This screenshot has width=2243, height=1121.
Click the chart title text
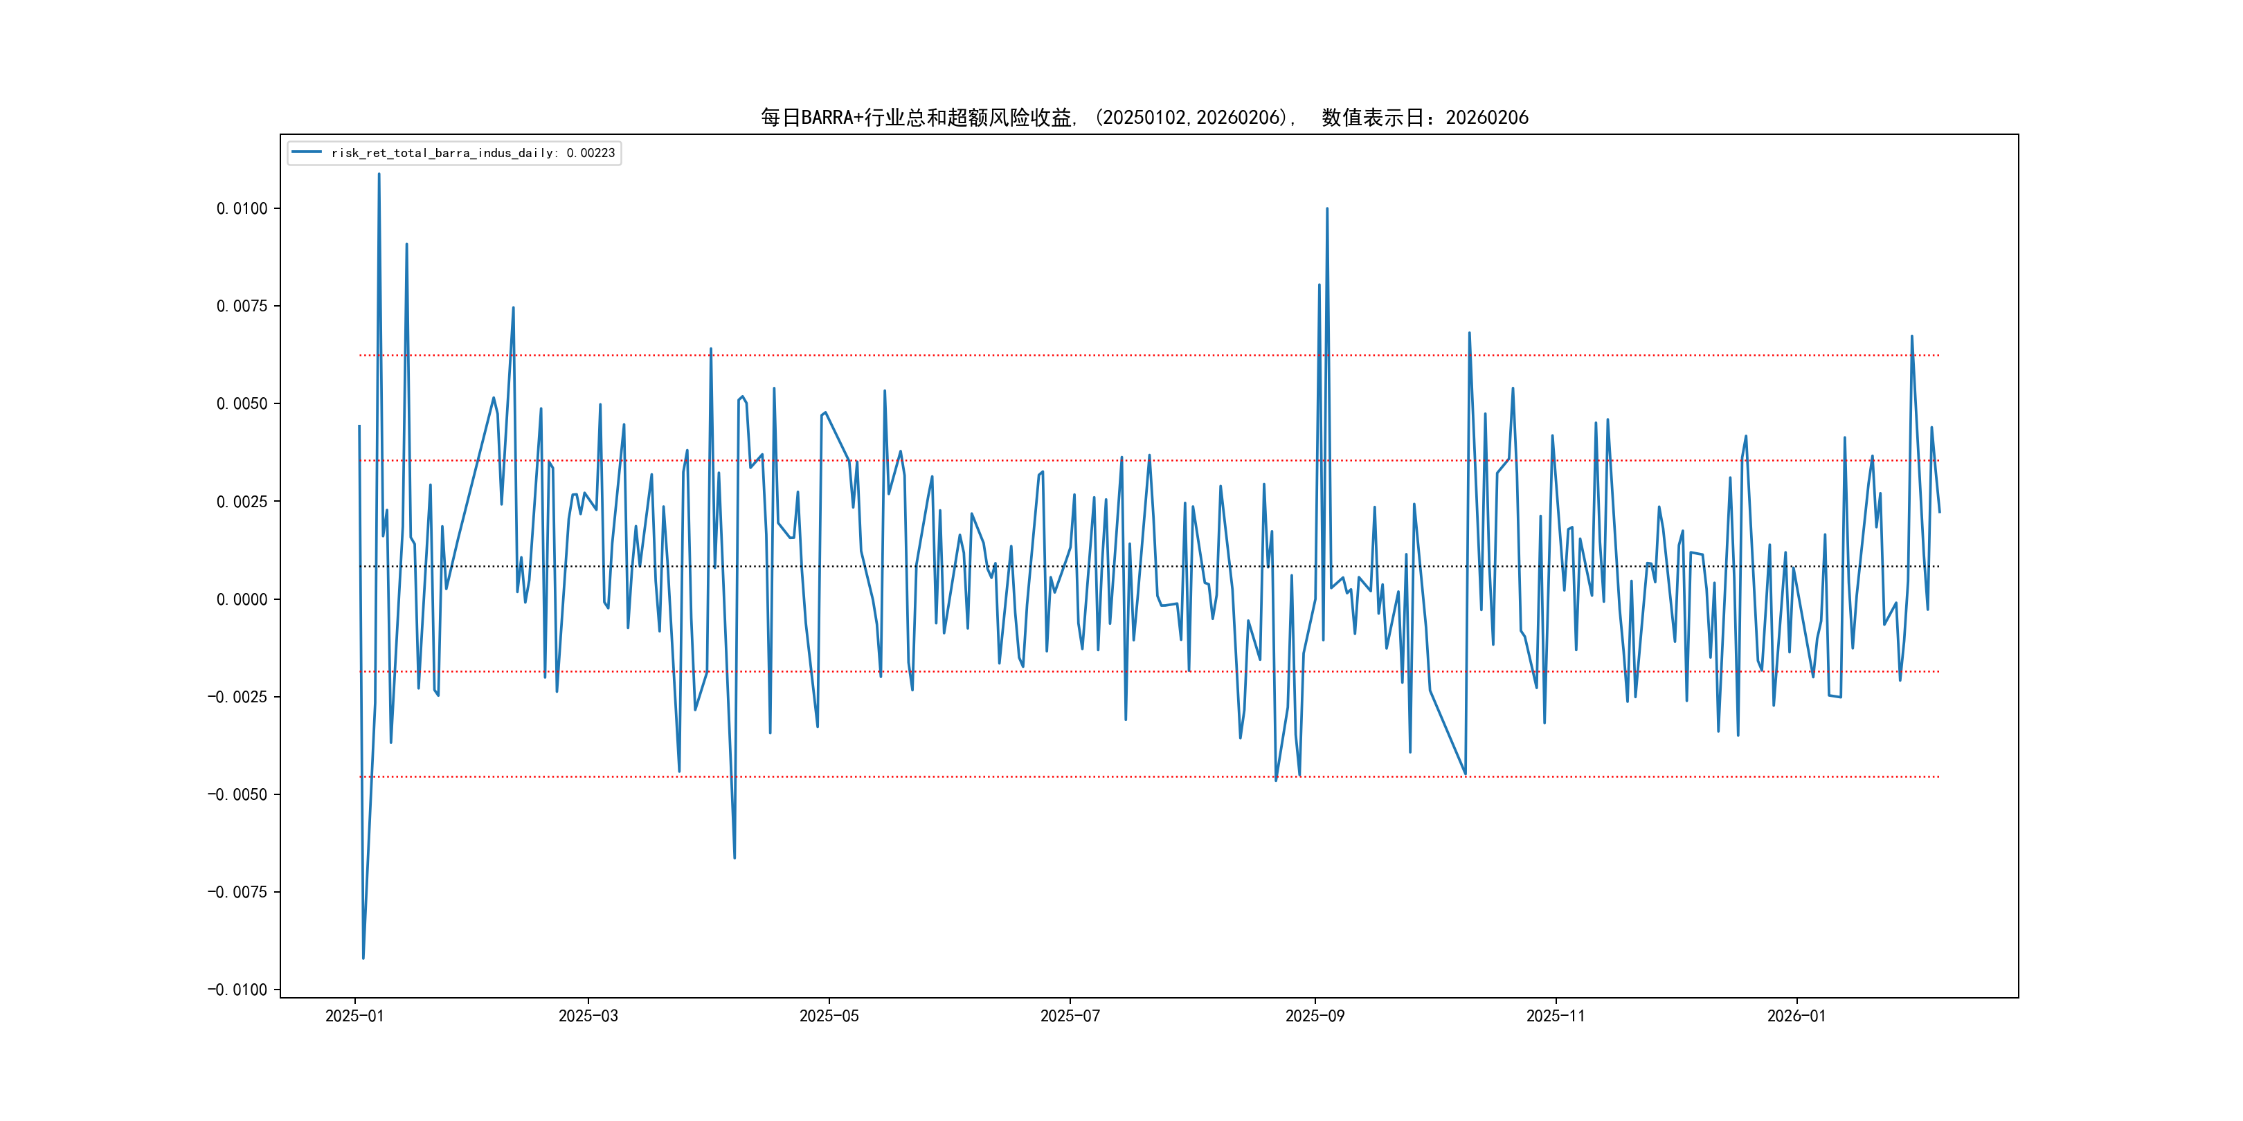pyautogui.click(x=1144, y=118)
